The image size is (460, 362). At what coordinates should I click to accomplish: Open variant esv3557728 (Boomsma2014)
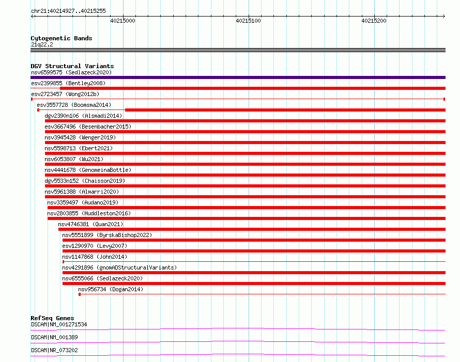(x=74, y=105)
